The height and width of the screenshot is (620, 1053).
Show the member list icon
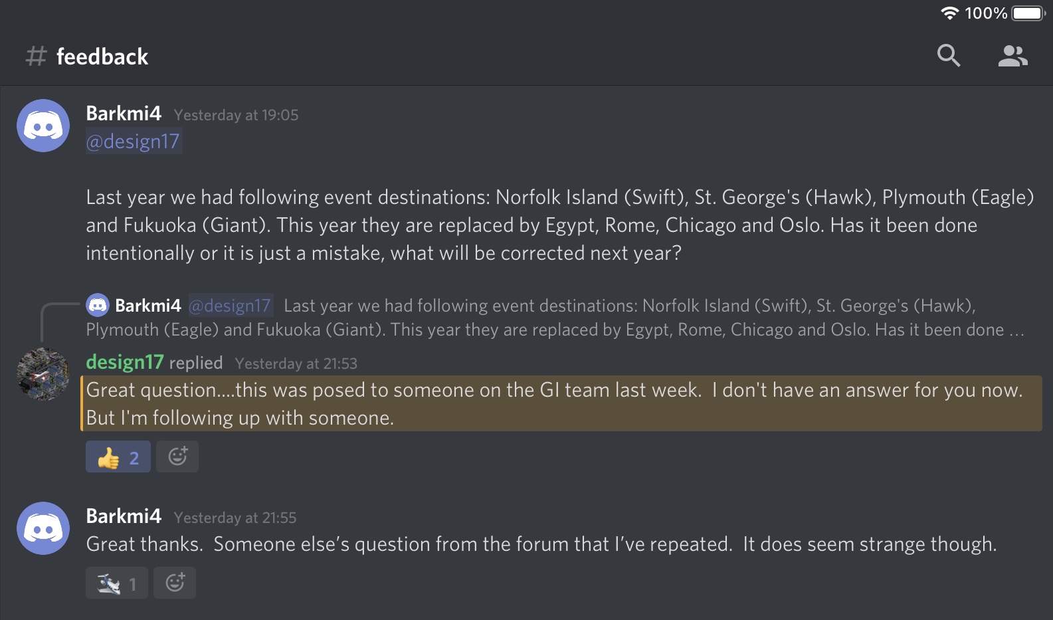1012,56
